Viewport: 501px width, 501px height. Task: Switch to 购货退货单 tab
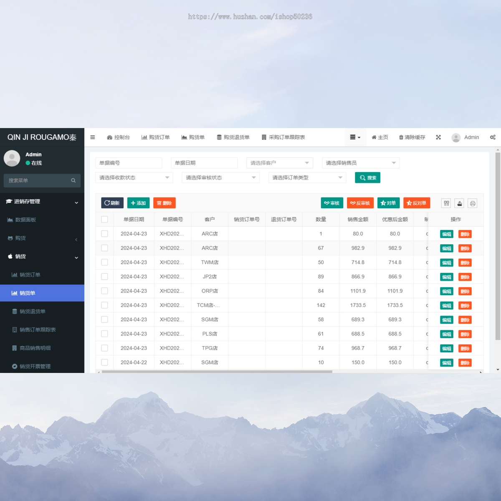233,137
